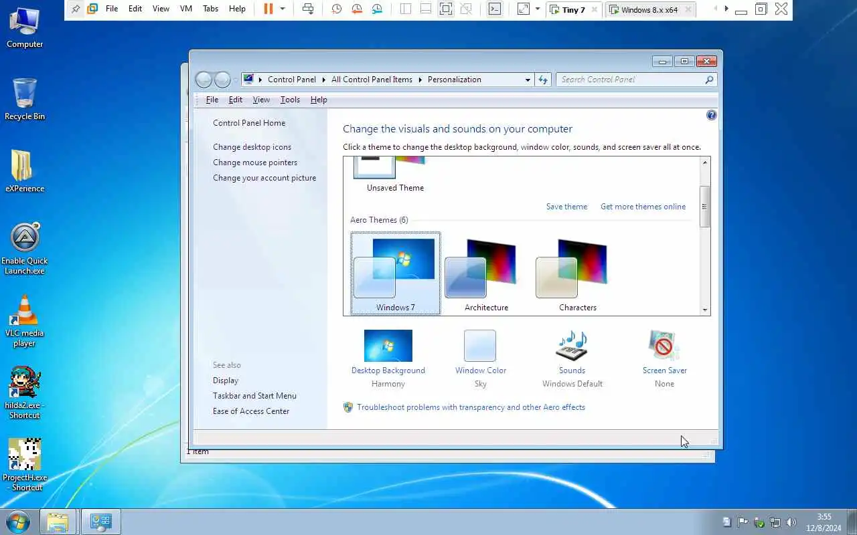Click Troubleshoot problems with transparency link
The height and width of the screenshot is (535, 857).
tap(471, 407)
